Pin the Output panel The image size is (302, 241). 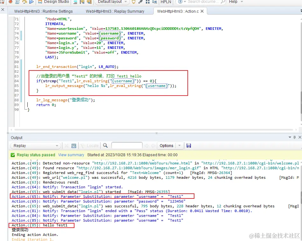(294, 137)
